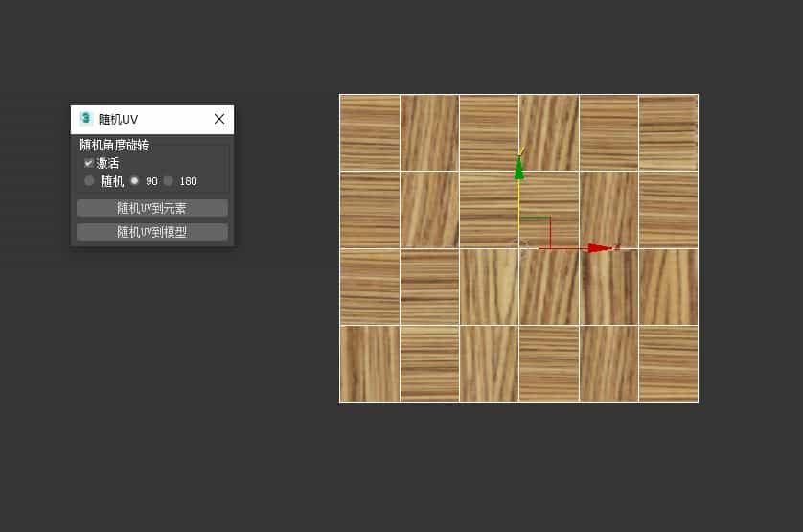
Task: Click the 随机UV到模型 button
Action: tap(152, 232)
